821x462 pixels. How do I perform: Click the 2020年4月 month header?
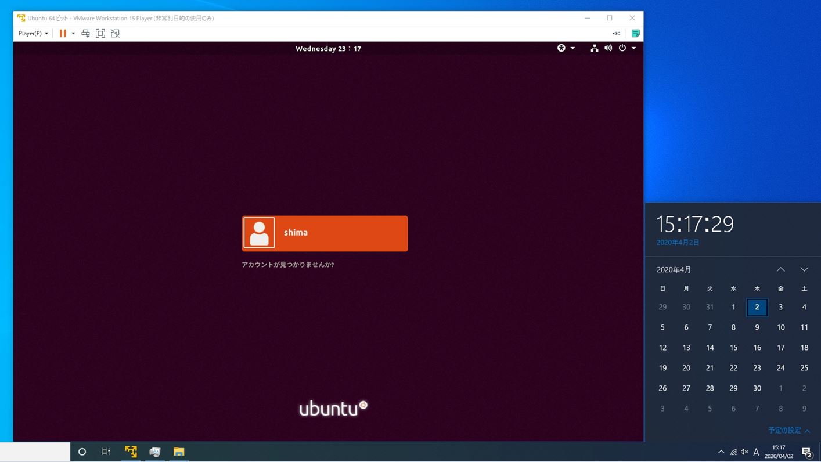[674, 269]
